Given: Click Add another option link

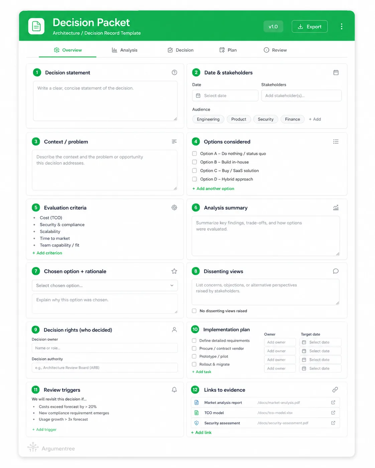Looking at the screenshot, I should 213,189.
